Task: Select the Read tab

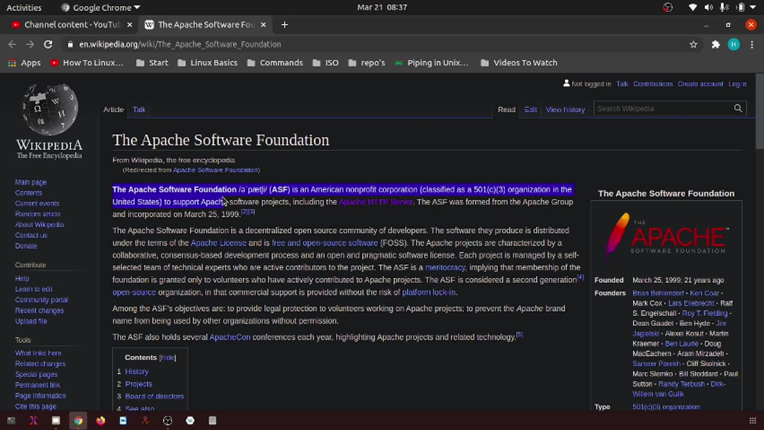Action: click(x=507, y=109)
